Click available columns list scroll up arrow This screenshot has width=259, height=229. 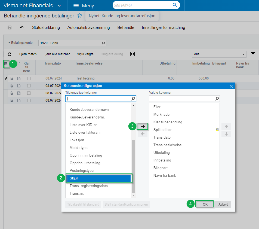point(133,105)
